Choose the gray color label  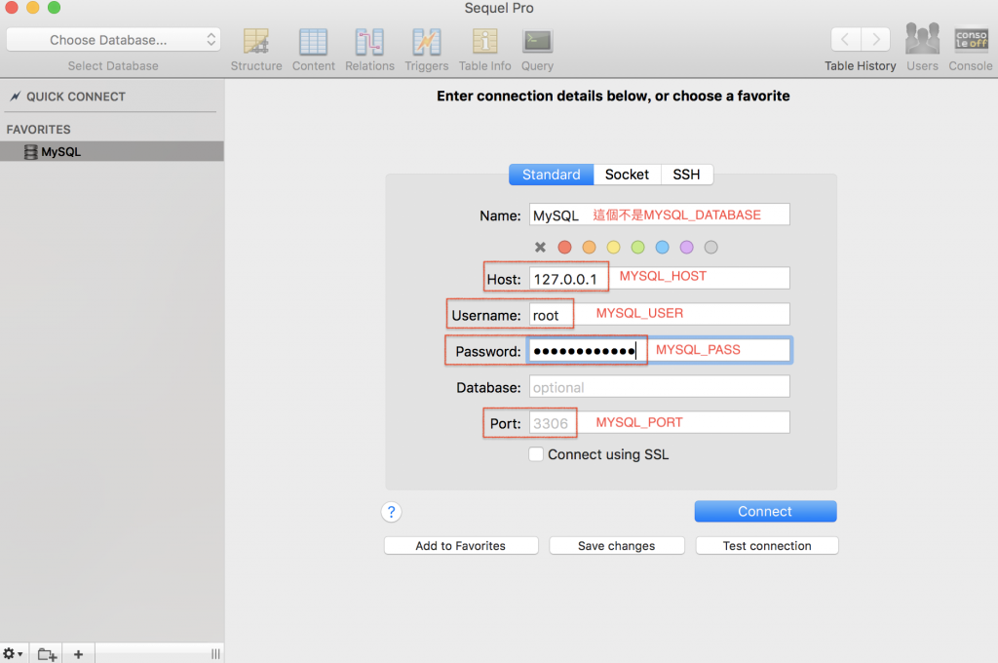[710, 247]
